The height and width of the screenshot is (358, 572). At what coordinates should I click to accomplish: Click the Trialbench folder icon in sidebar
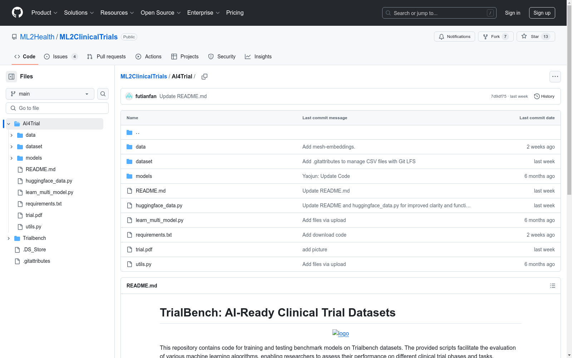[17, 238]
